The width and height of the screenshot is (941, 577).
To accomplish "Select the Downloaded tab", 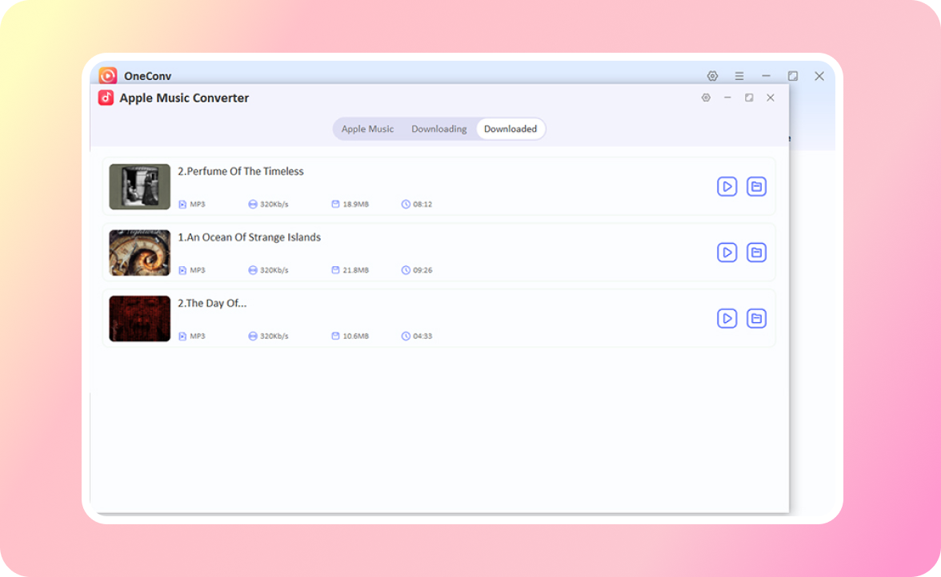I will [x=511, y=129].
